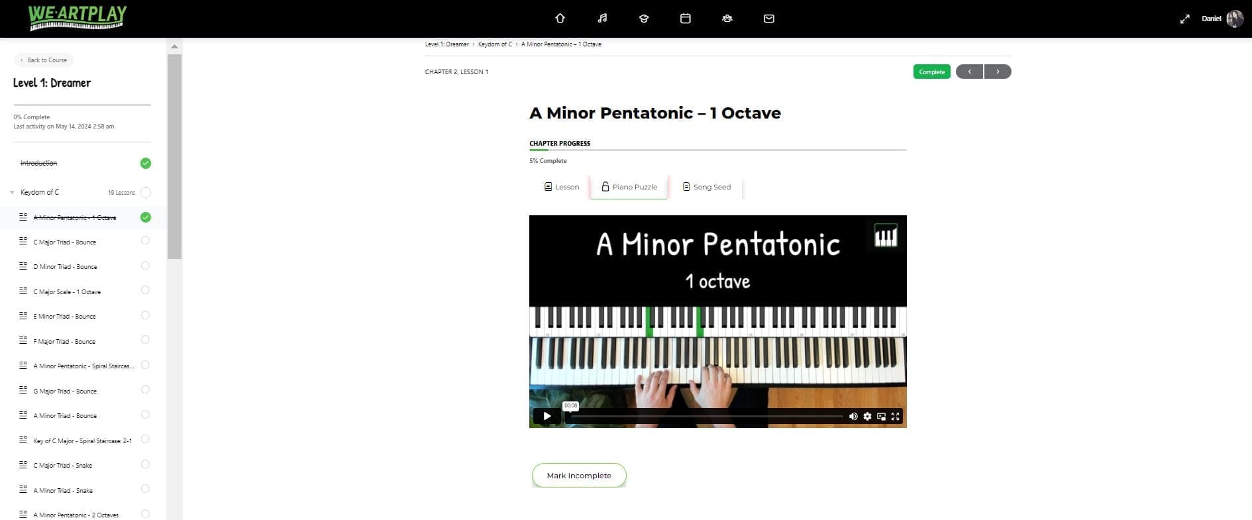Image resolution: width=1252 pixels, height=520 pixels.
Task: Toggle completion circle for D Minor Triad - Bounce
Action: 146,266
